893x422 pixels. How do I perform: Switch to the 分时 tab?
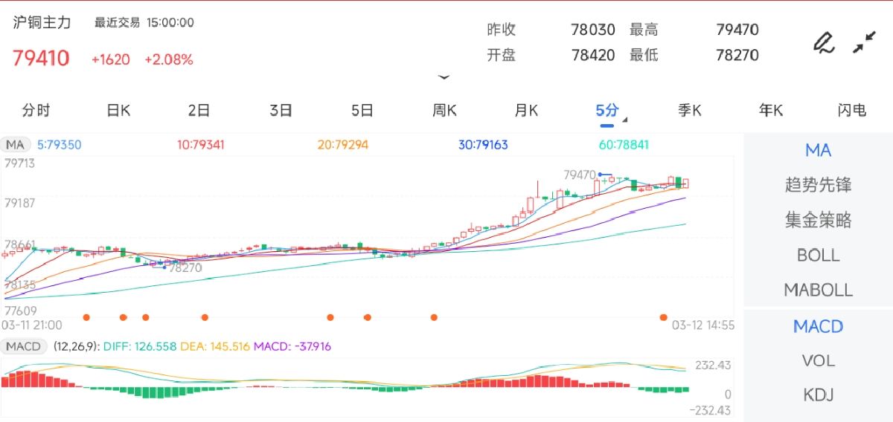pyautogui.click(x=36, y=111)
